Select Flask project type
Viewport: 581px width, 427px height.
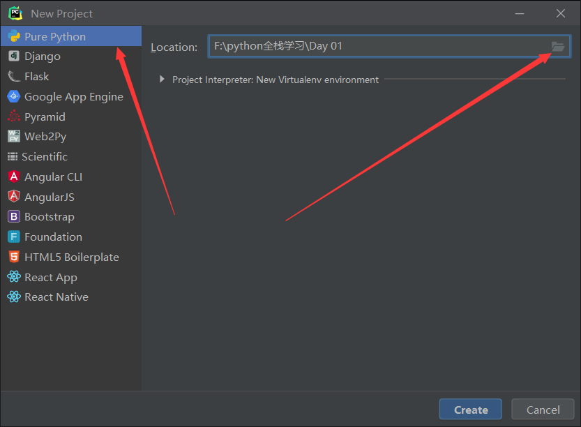click(70, 76)
